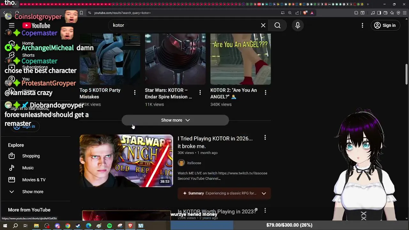Expand shorts shelf with 'Show more'
The width and height of the screenshot is (409, 230).
point(175,120)
